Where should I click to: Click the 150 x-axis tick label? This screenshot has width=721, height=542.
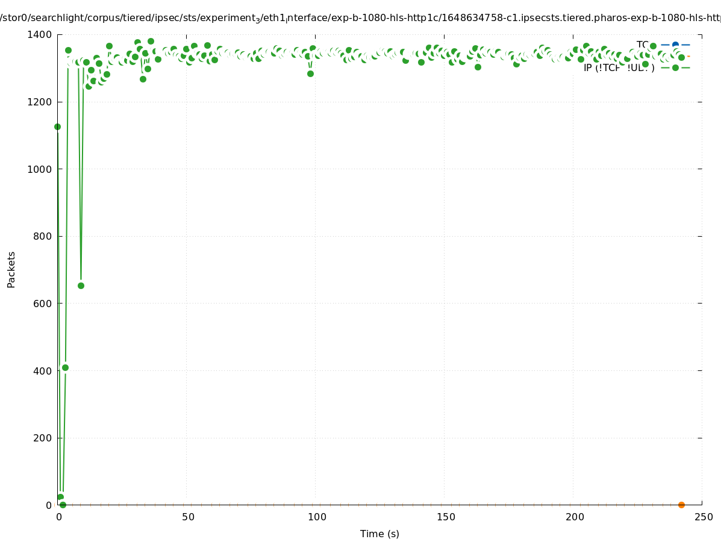tap(445, 517)
